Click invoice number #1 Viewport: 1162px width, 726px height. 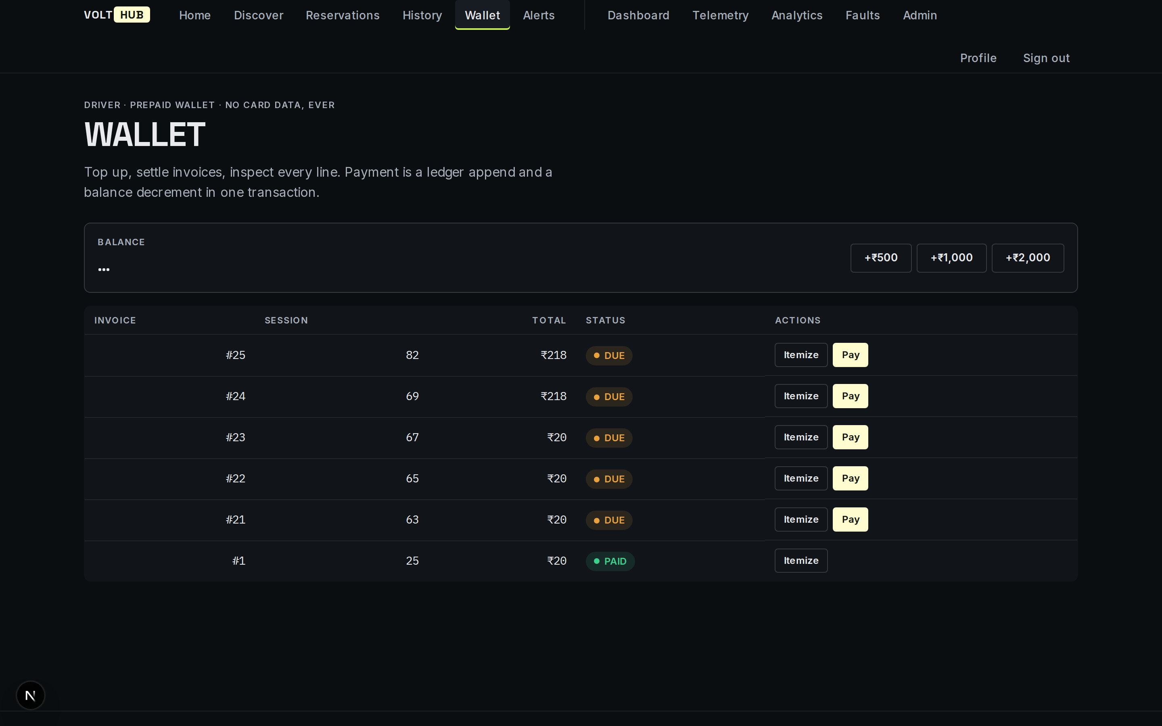(238, 561)
